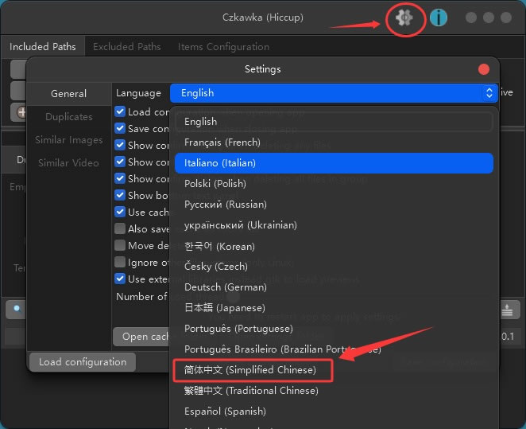Screen dimensions: 526x429
Task: Choose 简体中文 (Simplified Chinese) language
Action: (250, 370)
